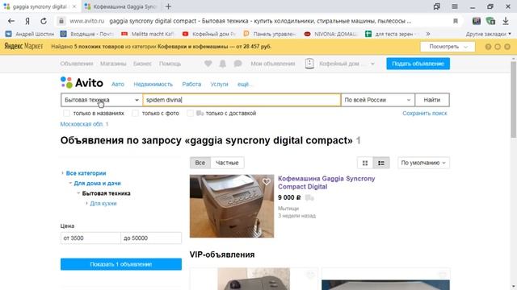Open the Объявления header menu item
This screenshot has height=290, width=517.
(x=77, y=64)
